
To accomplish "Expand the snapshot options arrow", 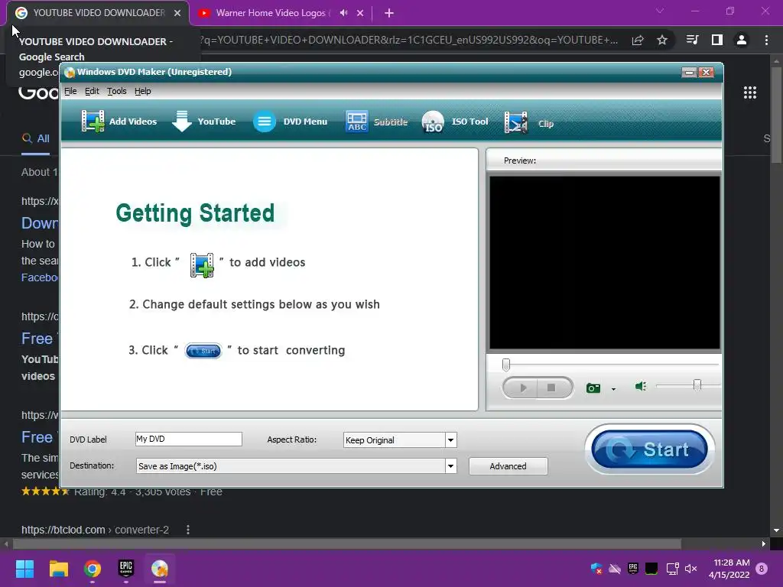I will 613,389.
